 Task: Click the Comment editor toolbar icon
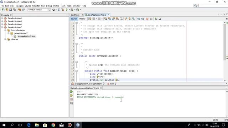[x=156, y=19]
